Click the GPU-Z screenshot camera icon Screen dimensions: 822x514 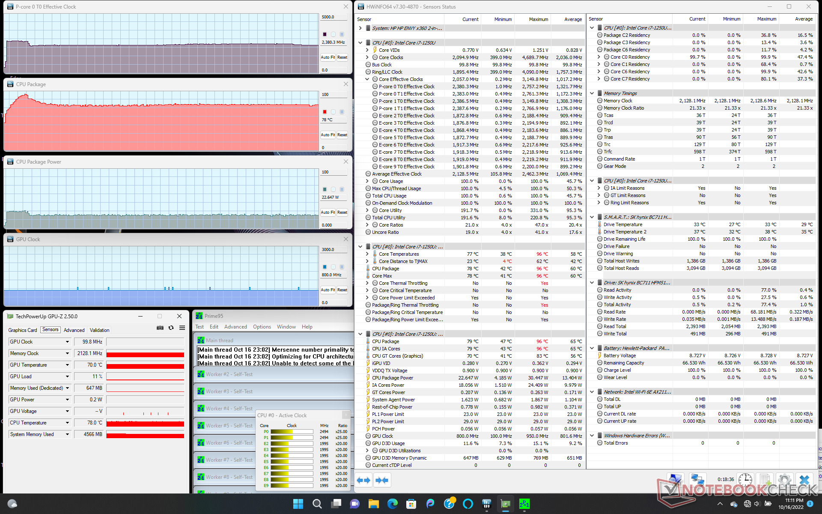(x=160, y=328)
